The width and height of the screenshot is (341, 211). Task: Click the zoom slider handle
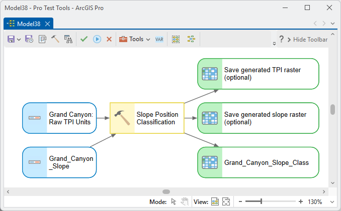(261, 201)
